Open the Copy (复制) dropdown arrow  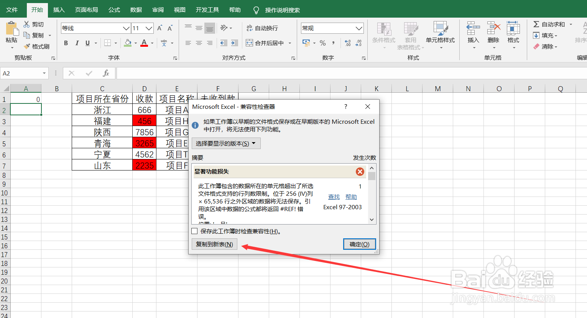tap(50, 35)
